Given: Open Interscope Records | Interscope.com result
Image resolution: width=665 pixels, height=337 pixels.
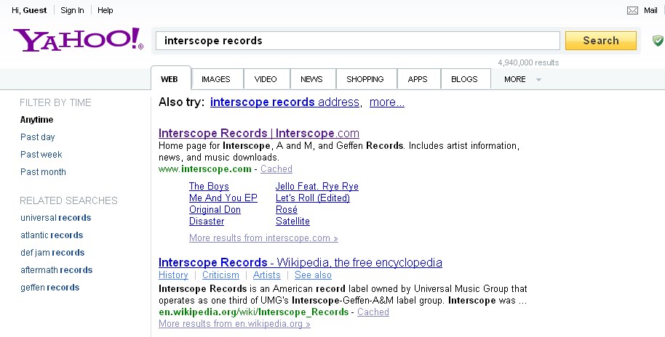Looking at the screenshot, I should point(259,133).
